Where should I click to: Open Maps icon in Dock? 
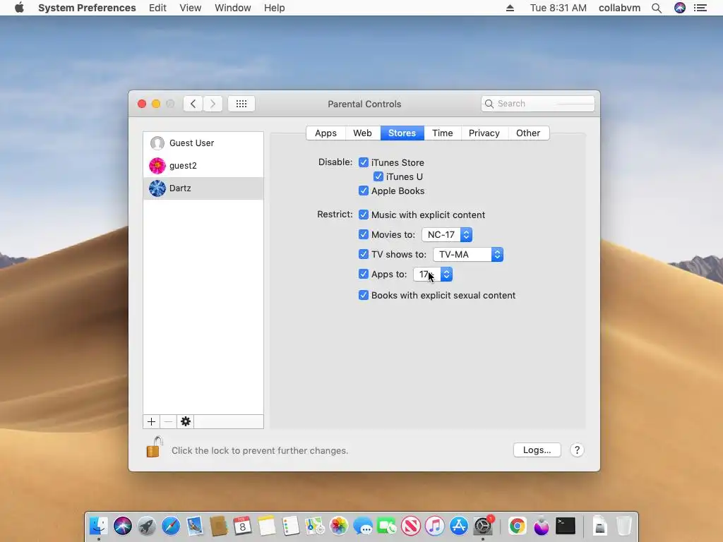[315, 526]
